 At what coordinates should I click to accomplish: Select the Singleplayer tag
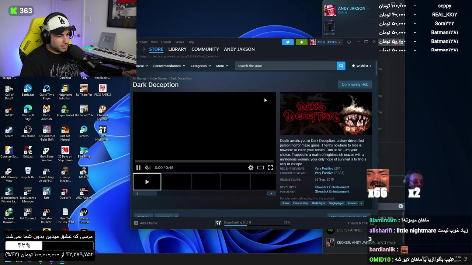(x=336, y=203)
